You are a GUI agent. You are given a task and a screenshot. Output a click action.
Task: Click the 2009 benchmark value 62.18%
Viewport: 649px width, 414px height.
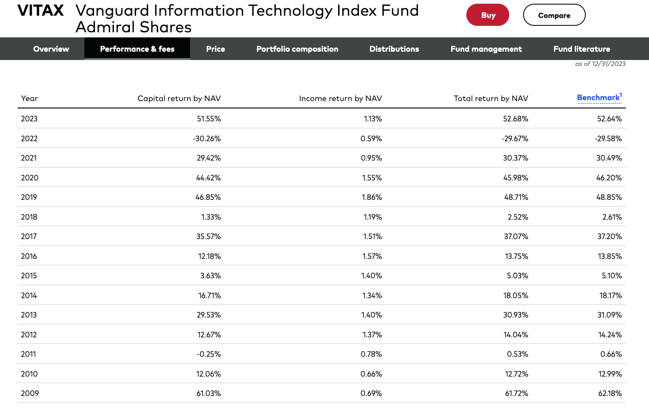(x=610, y=393)
